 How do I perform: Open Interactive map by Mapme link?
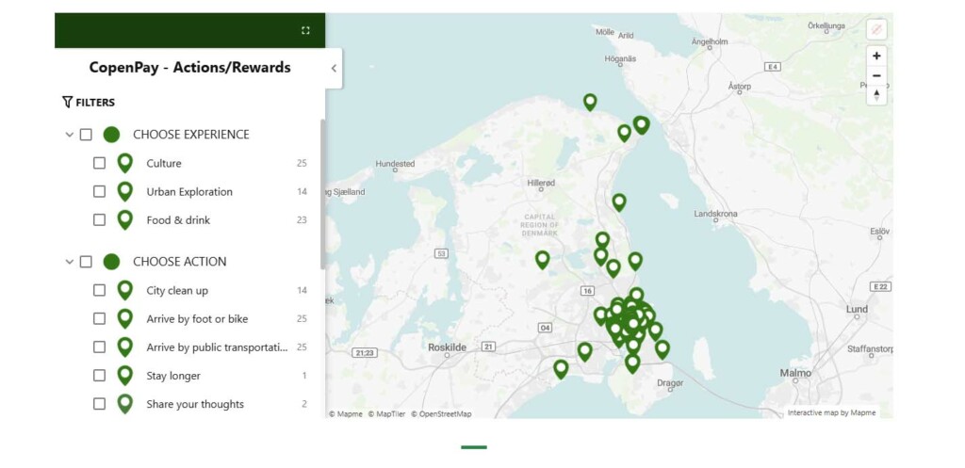tap(831, 412)
